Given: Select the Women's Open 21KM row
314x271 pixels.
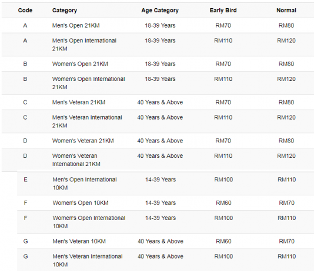Looking at the screenshot, I should (158, 64).
